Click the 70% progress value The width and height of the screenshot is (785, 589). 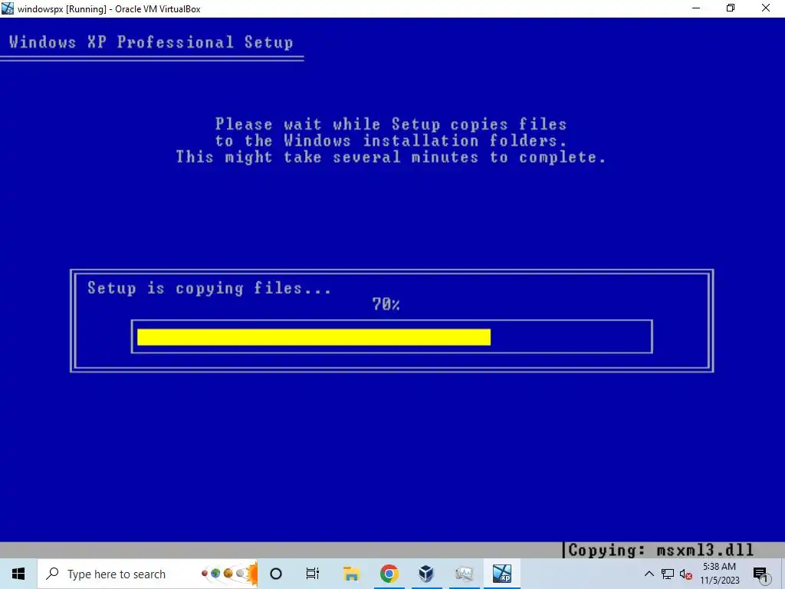coord(386,304)
